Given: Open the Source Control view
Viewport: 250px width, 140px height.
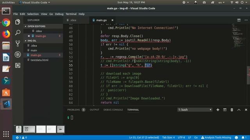Looking at the screenshot, I should pyautogui.click(x=18, y=43).
